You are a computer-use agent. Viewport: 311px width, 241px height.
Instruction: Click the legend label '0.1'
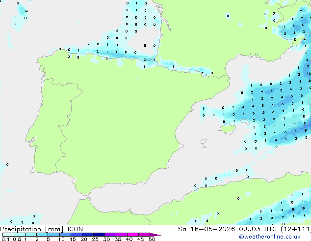[5, 239]
